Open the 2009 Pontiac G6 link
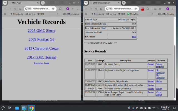The width and height of the screenshot is (178, 111). [41, 39]
